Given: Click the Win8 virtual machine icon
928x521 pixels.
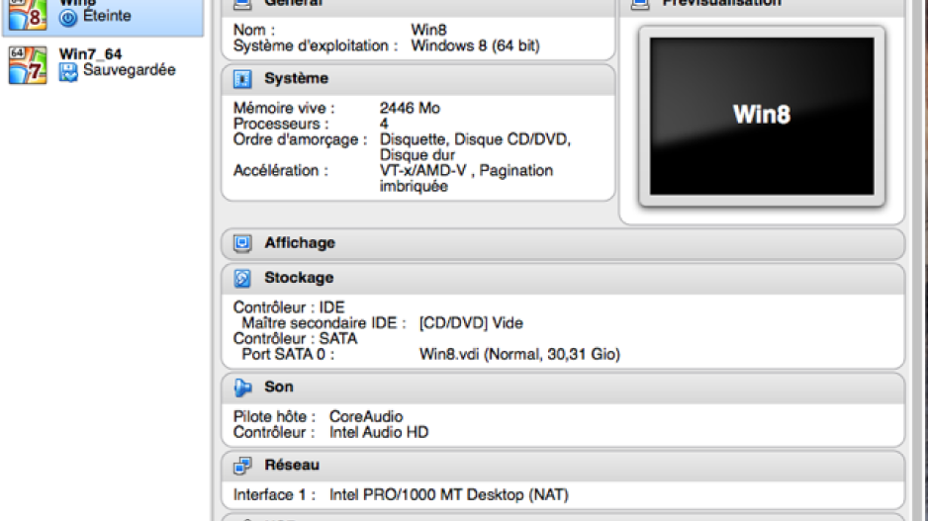Looking at the screenshot, I should click(x=28, y=15).
